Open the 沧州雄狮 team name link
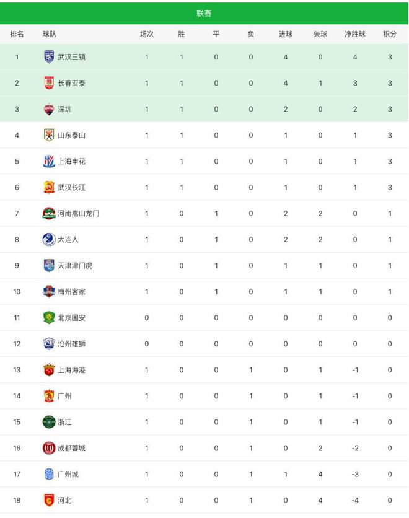 (x=71, y=343)
